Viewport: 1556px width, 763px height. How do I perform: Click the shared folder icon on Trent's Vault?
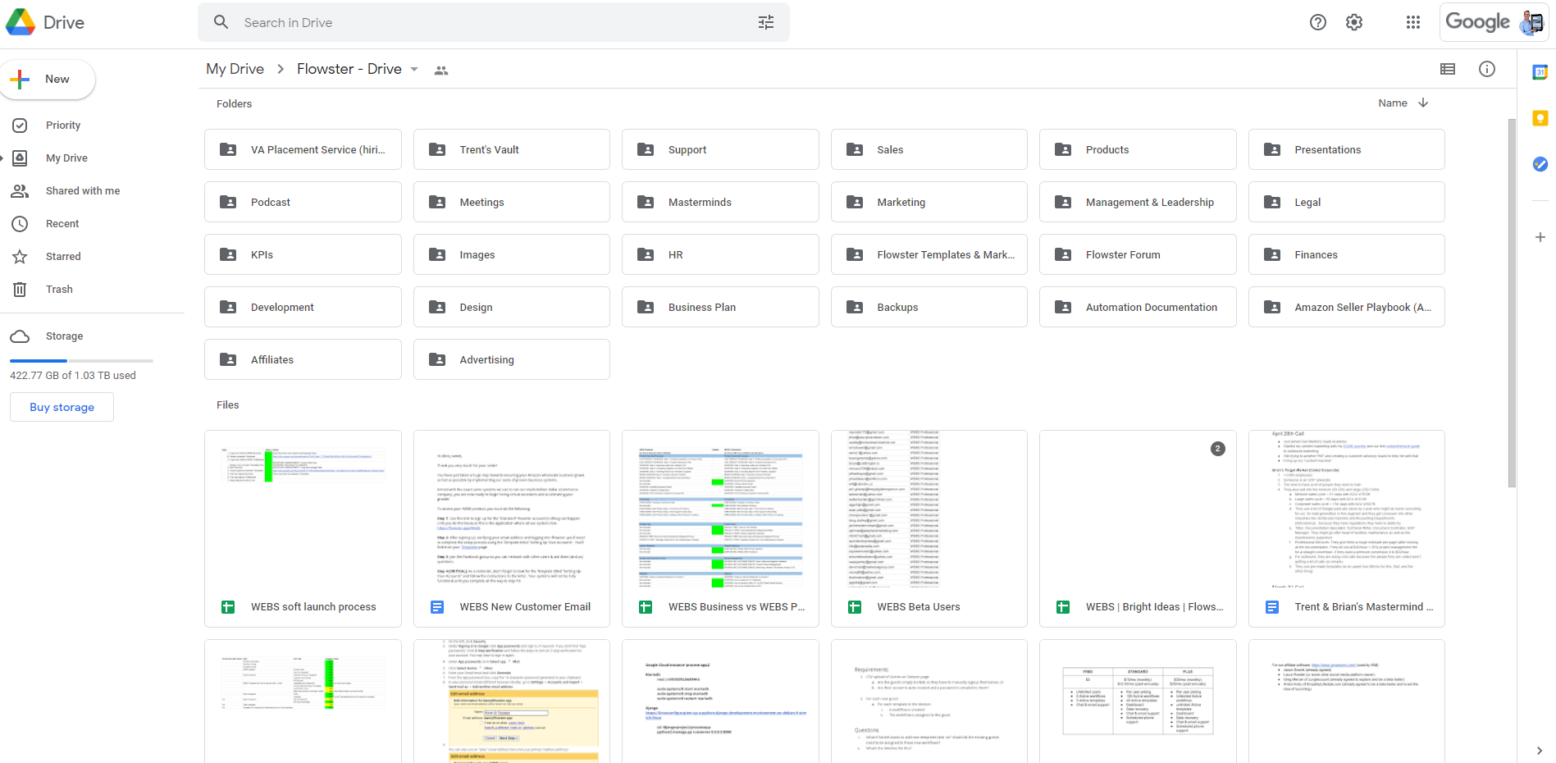pyautogui.click(x=437, y=149)
